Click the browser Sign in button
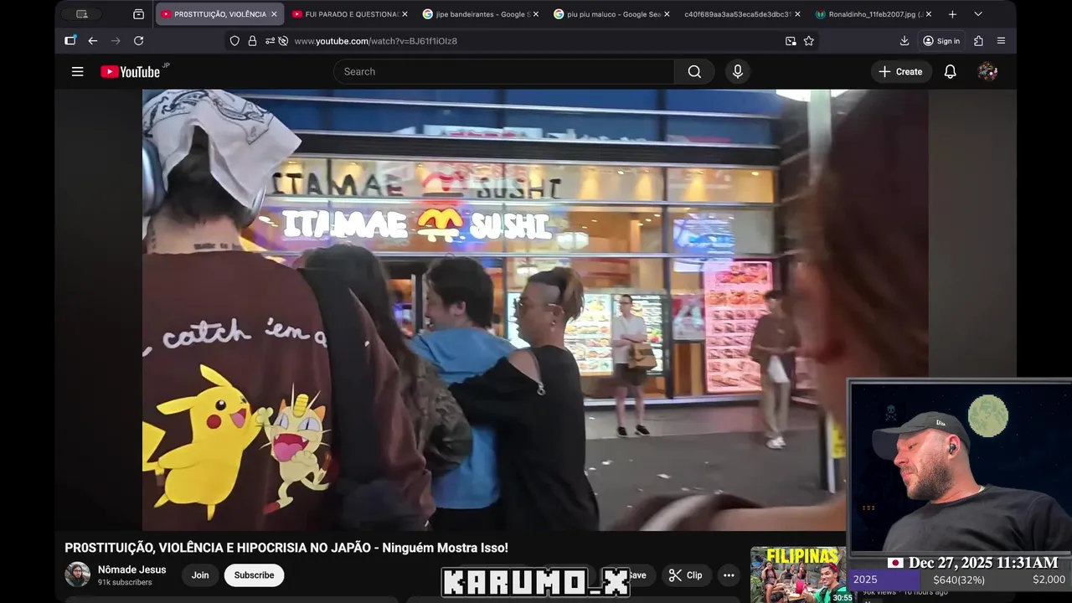The width and height of the screenshot is (1072, 603). pyautogui.click(x=941, y=40)
